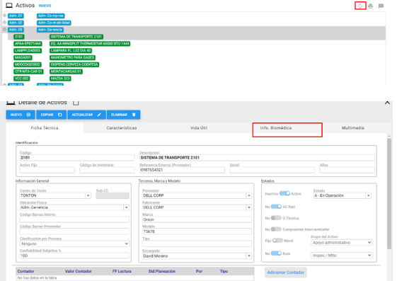
Task: Select asset code 2101 in tree
Action: pyautogui.click(x=19, y=37)
